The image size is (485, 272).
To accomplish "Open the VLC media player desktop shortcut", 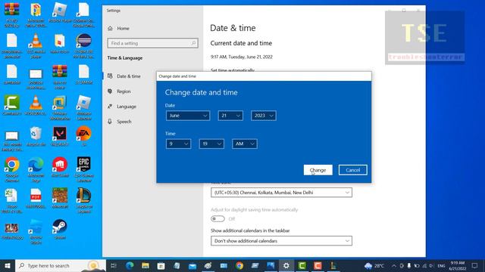I will click(x=36, y=45).
